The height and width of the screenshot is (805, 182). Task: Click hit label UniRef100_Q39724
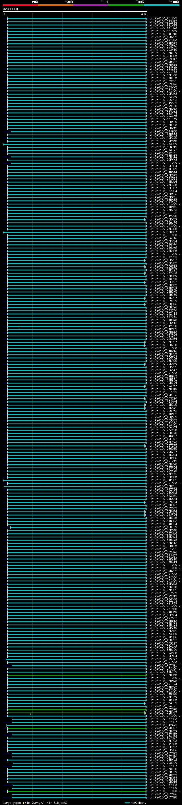tap(163, 503)
